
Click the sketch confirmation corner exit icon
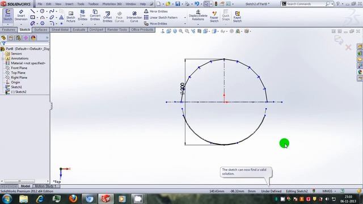pyautogui.click(x=339, y=40)
